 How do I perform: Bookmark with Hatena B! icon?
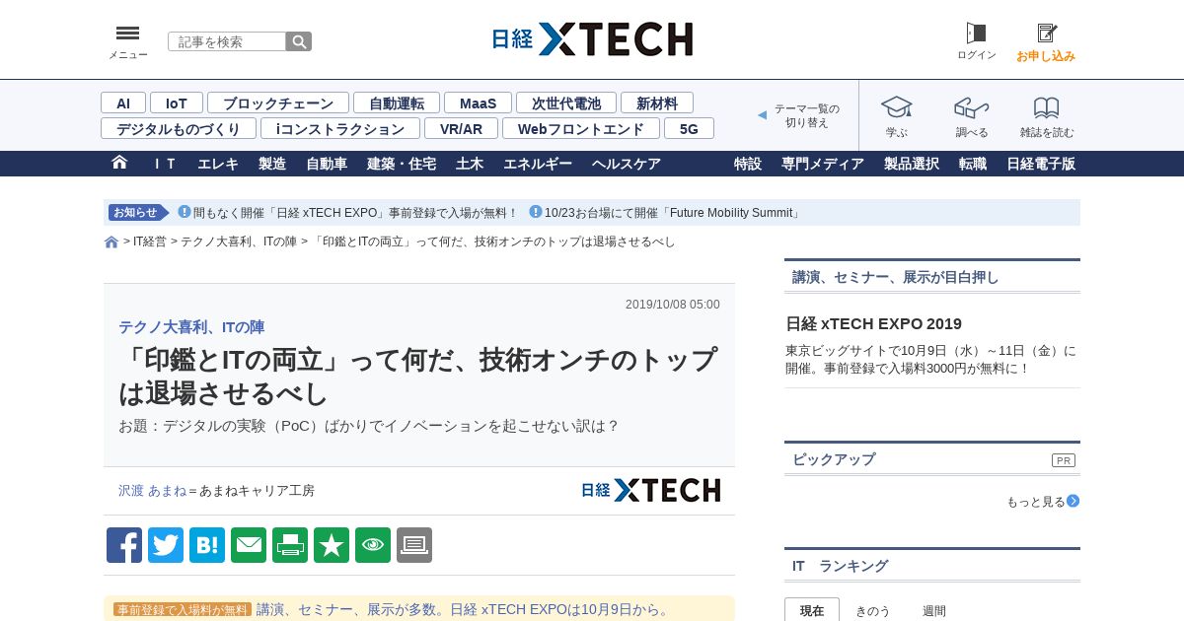tap(207, 545)
